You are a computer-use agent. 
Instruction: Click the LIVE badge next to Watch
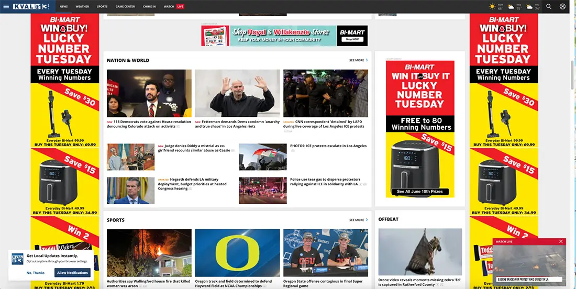(180, 7)
